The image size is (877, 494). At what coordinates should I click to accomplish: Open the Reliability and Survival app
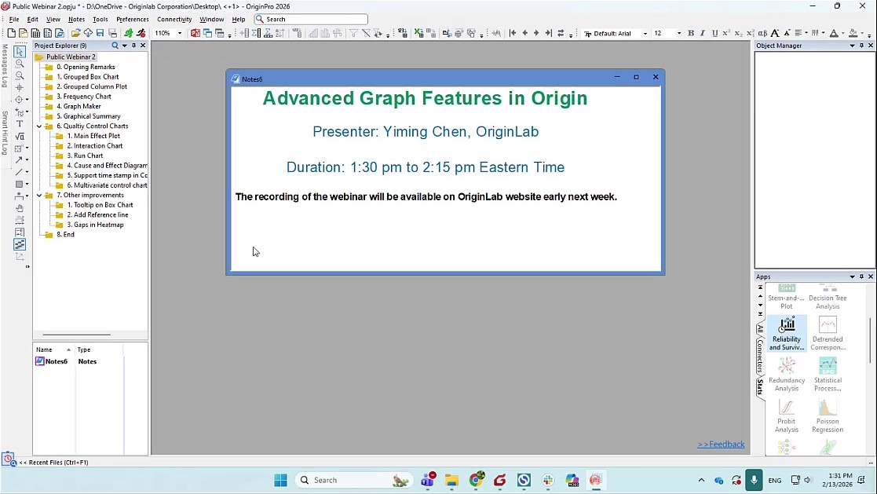[787, 330]
